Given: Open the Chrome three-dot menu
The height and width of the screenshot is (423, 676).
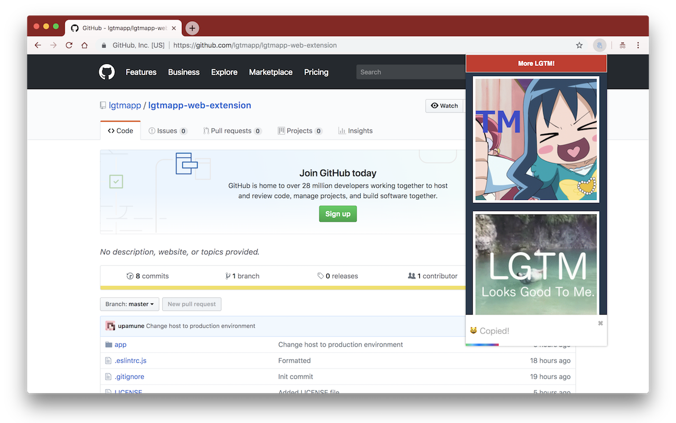Looking at the screenshot, I should [638, 45].
